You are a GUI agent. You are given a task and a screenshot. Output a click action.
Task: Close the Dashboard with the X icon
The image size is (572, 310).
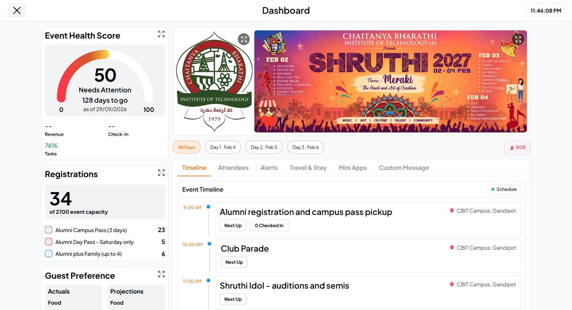17,10
